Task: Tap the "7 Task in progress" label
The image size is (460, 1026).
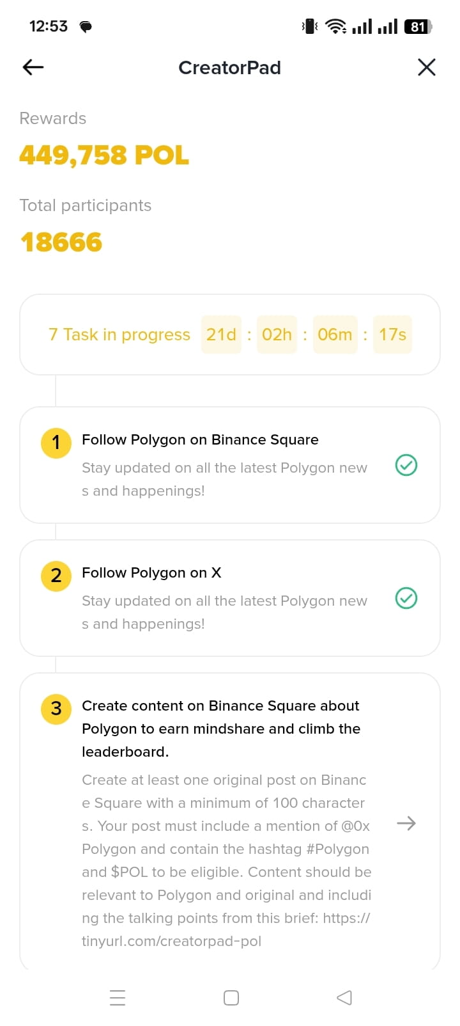Action: pyautogui.click(x=119, y=335)
